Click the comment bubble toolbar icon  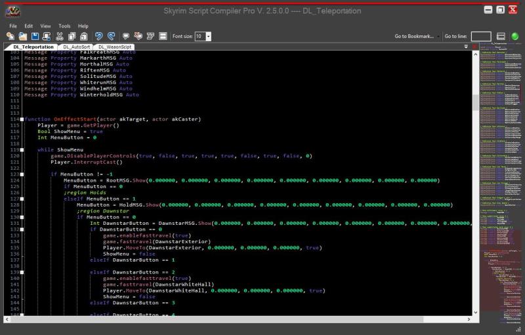coord(126,36)
